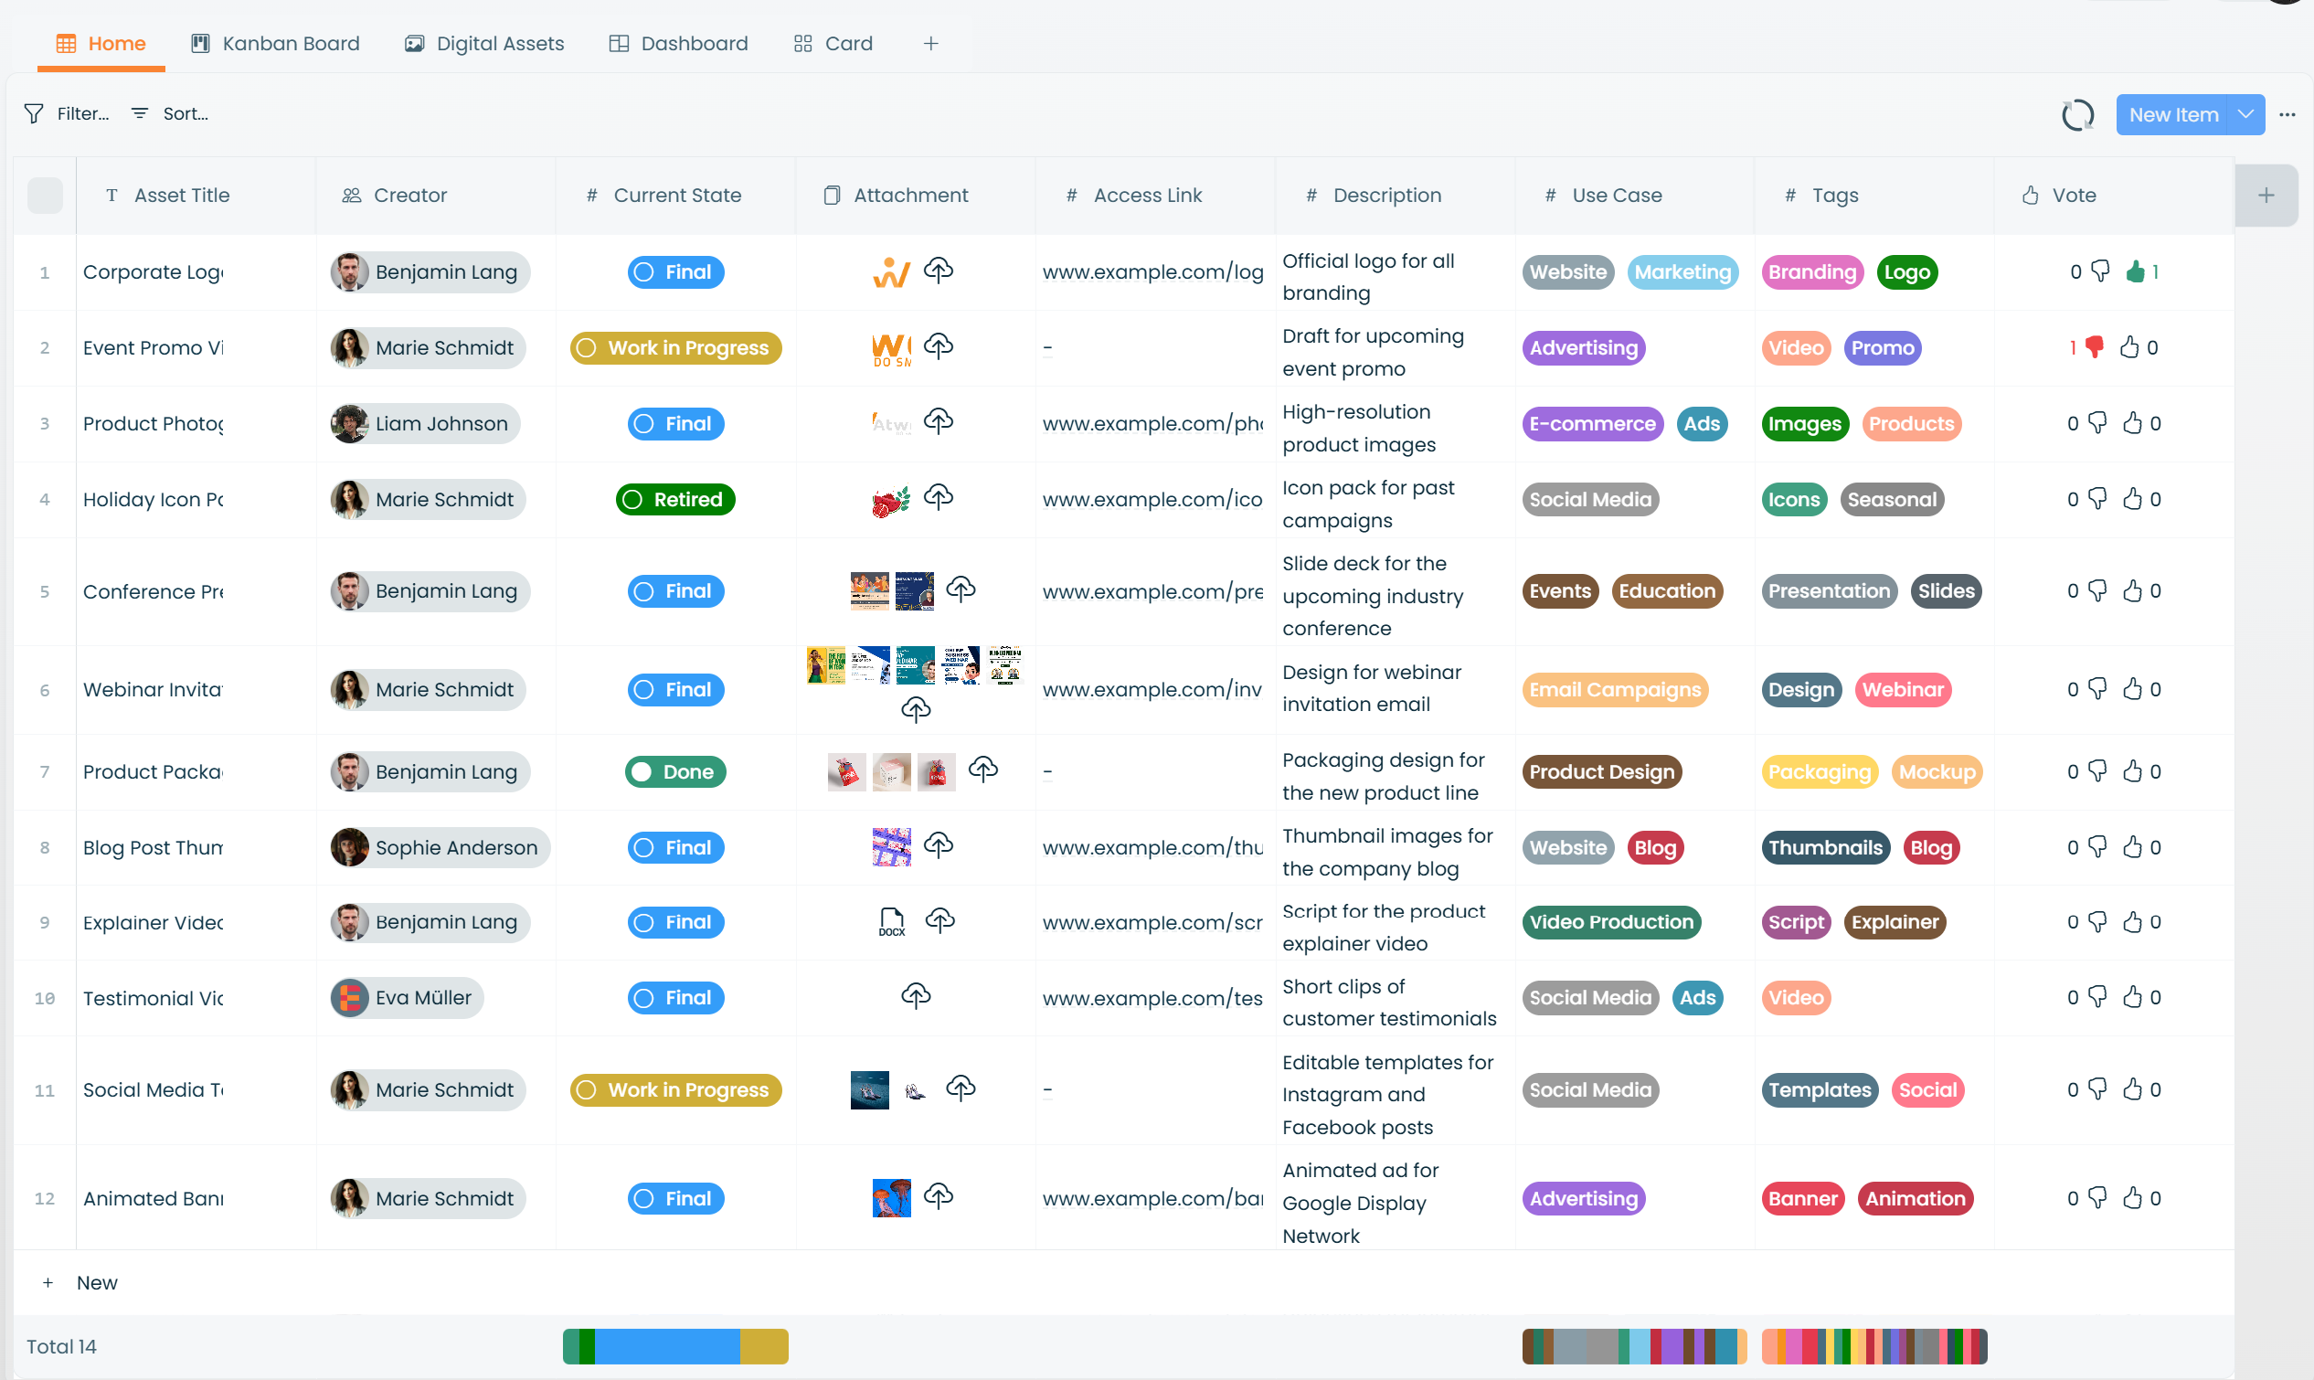Upload attachment for Product Packaging row

click(x=982, y=770)
